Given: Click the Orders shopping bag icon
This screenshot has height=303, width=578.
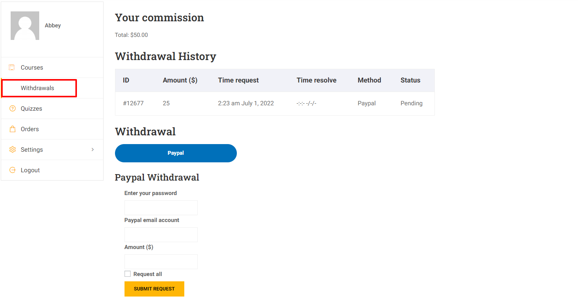Looking at the screenshot, I should coord(12,129).
